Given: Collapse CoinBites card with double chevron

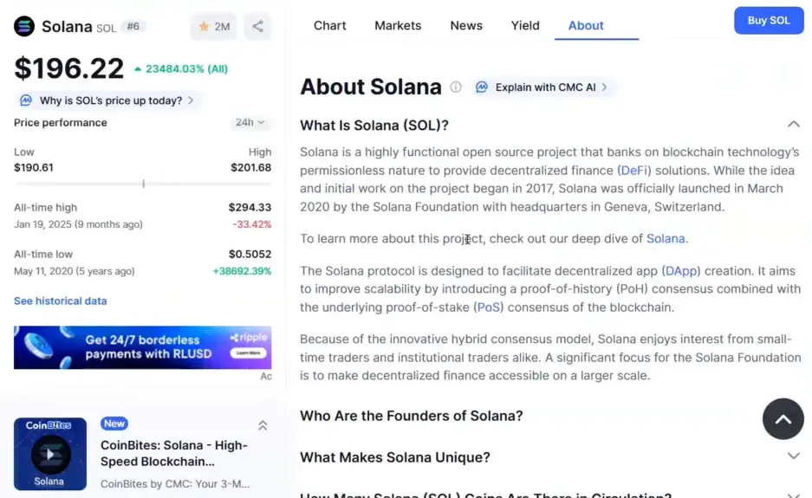Looking at the screenshot, I should pos(263,425).
